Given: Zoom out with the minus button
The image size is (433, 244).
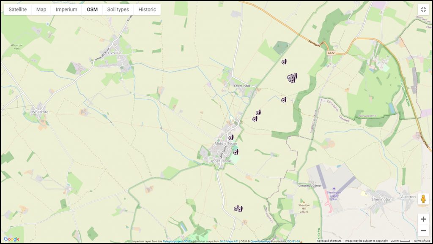Looking at the screenshot, I should (423, 230).
